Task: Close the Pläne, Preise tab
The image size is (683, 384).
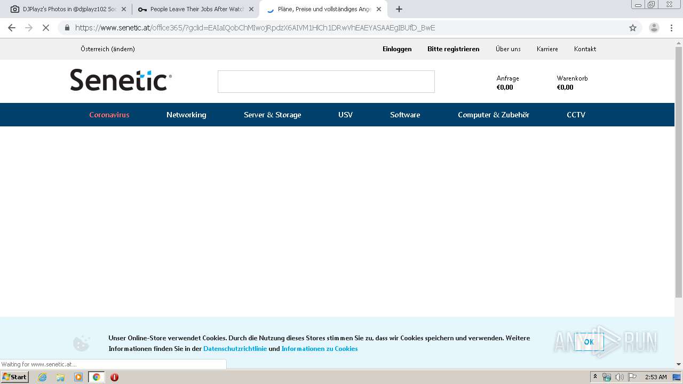Action: pos(379,9)
